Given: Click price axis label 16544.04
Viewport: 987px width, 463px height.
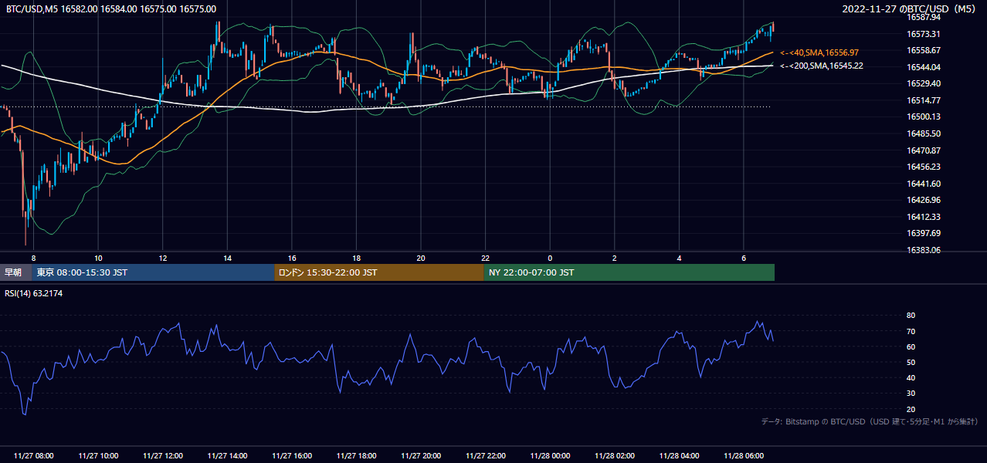Looking at the screenshot, I should click(923, 67).
